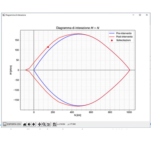Screen dimensions: 151x141
Task: Click the ESPORTA CSV button
Action: pyautogui.click(x=12, y=124)
